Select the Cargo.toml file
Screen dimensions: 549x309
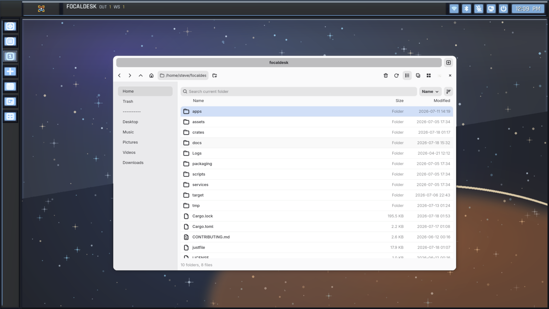click(x=317, y=227)
